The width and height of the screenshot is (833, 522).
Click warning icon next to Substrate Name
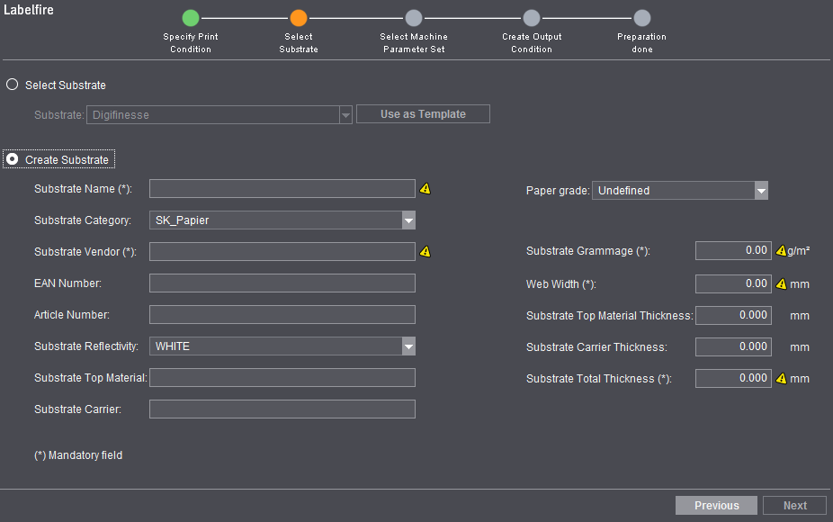click(425, 189)
